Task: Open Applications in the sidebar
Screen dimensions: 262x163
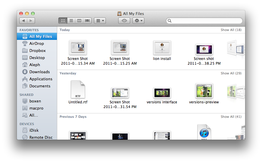Action: click(37, 79)
